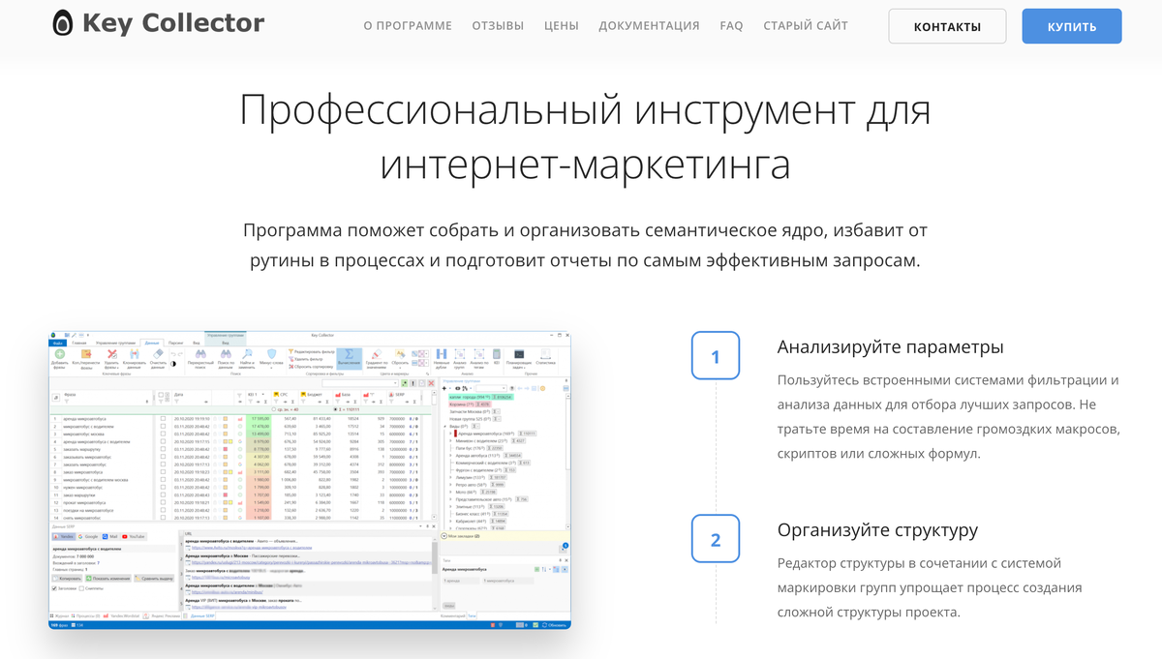
Task: Open the Журнал bottom tab in screenshot
Action: point(60,615)
